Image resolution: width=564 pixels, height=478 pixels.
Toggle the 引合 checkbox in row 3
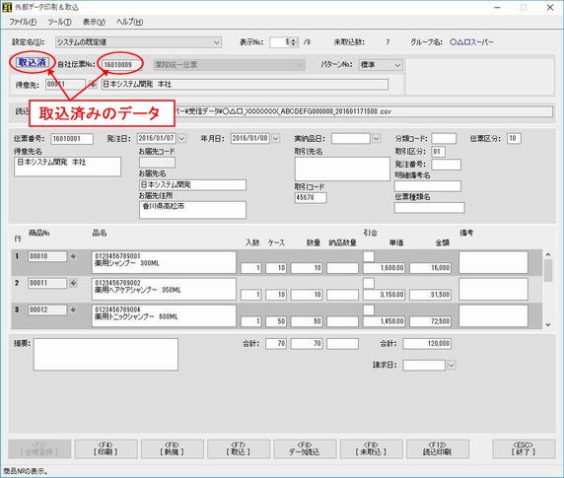[369, 309]
